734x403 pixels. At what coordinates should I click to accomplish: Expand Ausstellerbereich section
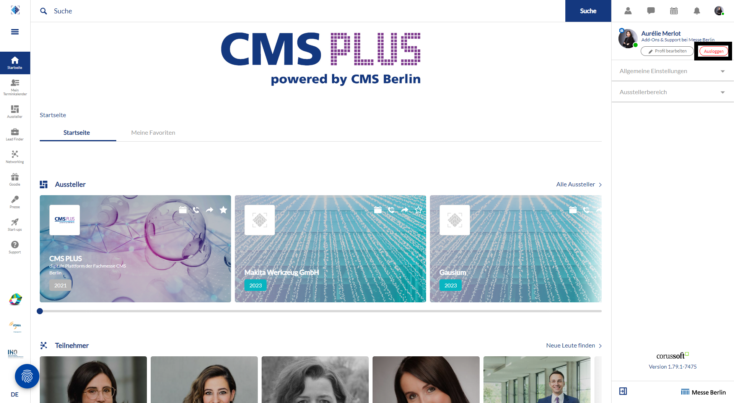[x=672, y=92]
